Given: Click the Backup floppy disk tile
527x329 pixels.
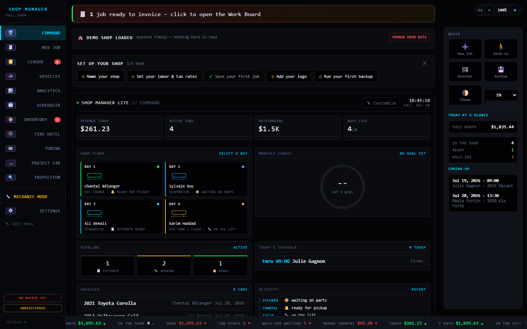Looking at the screenshot, I should coord(501,72).
